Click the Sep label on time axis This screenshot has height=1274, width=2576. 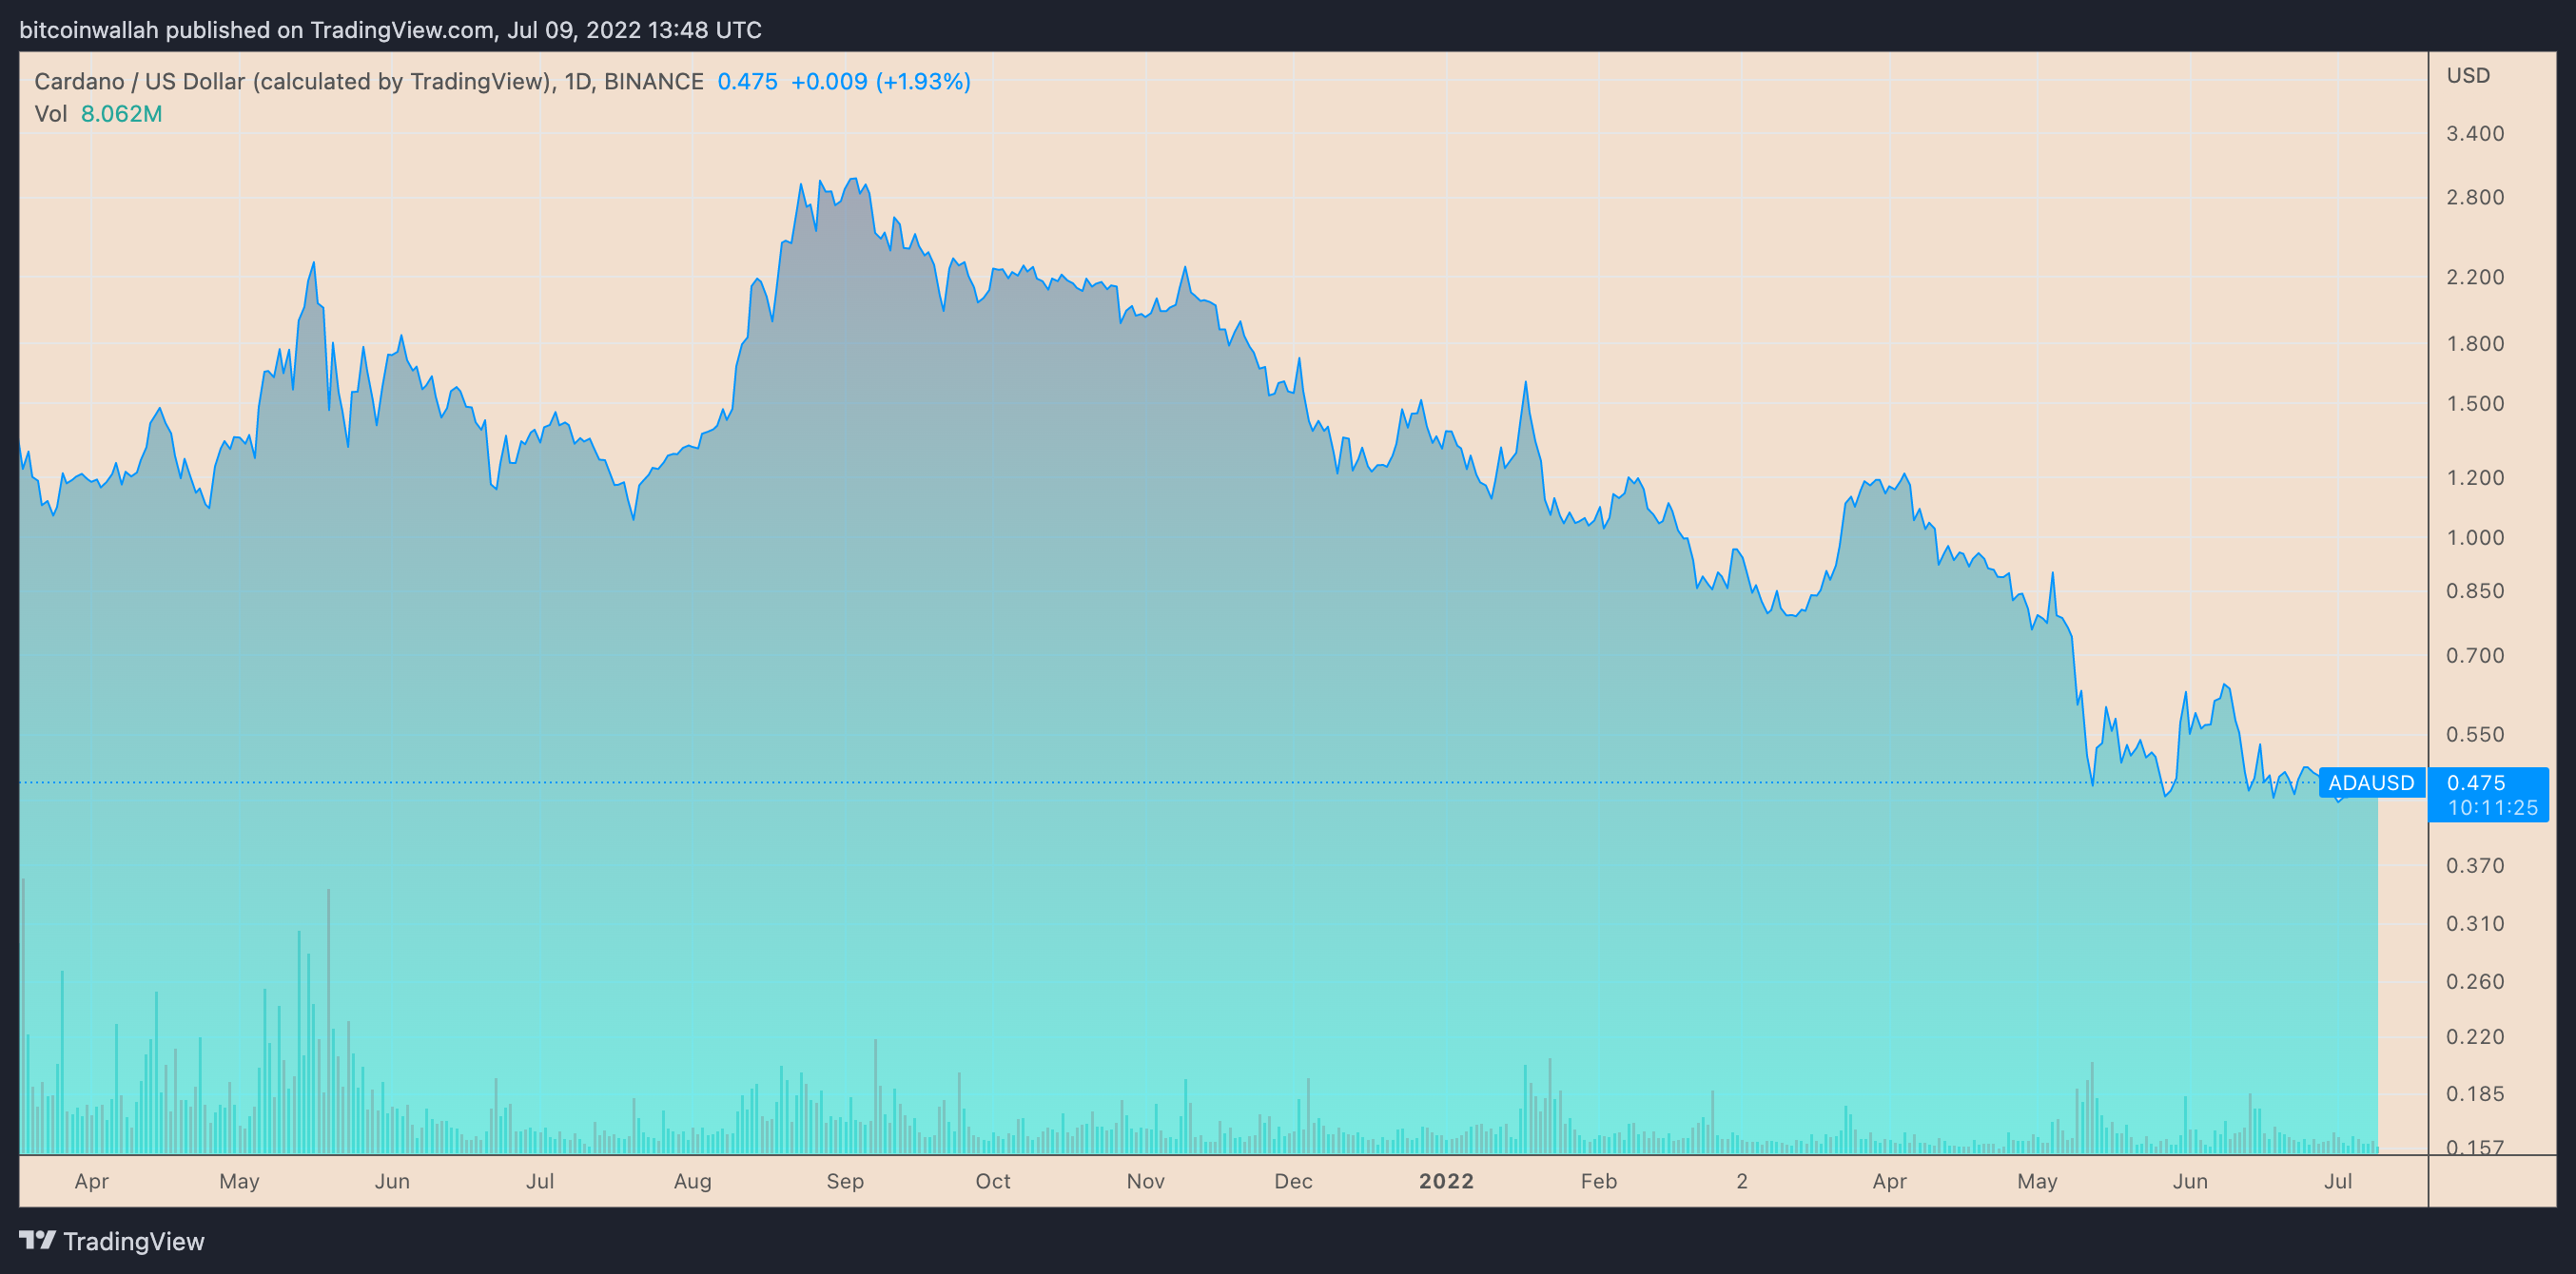click(845, 1181)
